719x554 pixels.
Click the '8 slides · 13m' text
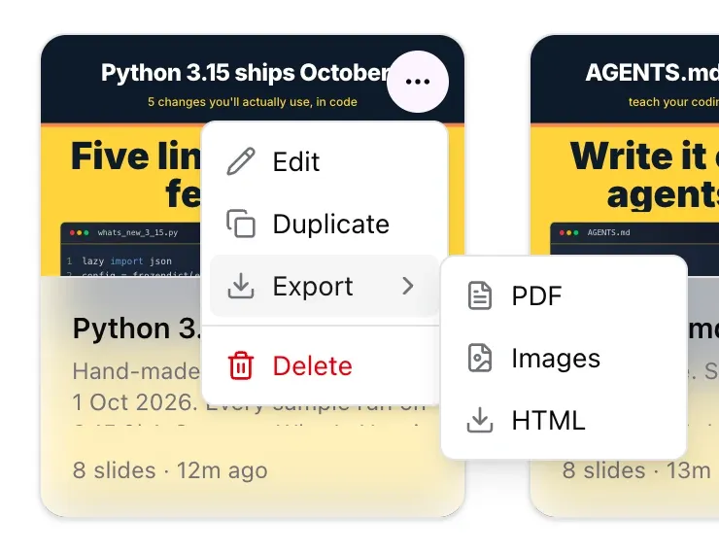tap(636, 470)
